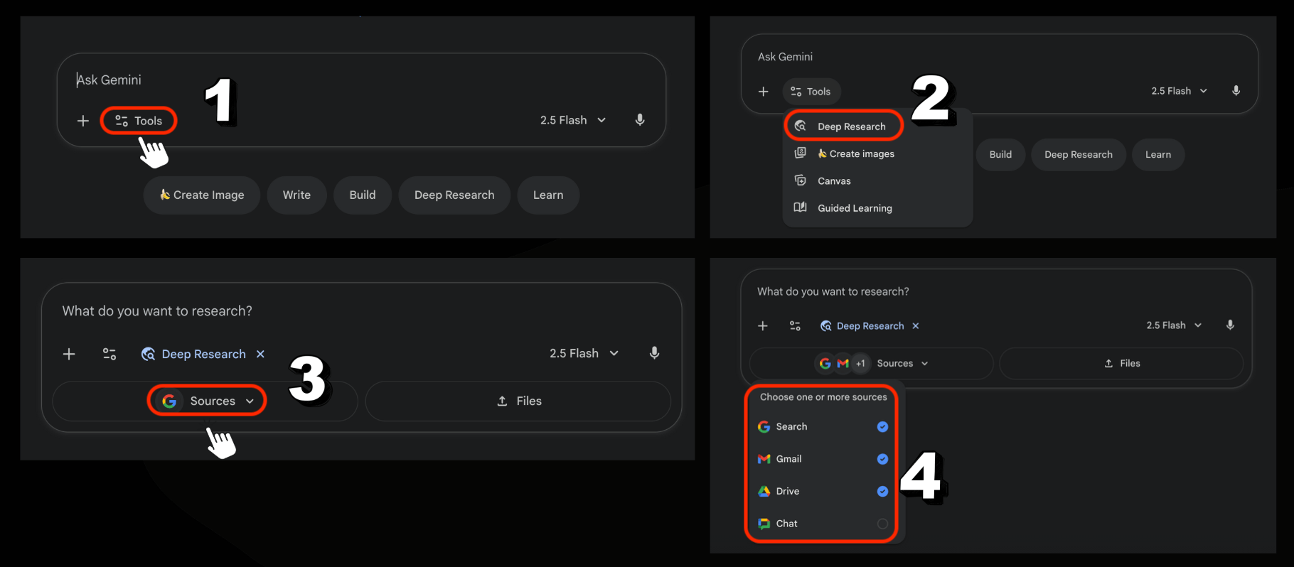The image size is (1294, 567).
Task: Click the microphone icon in the step 4 panel
Action: click(x=1230, y=325)
